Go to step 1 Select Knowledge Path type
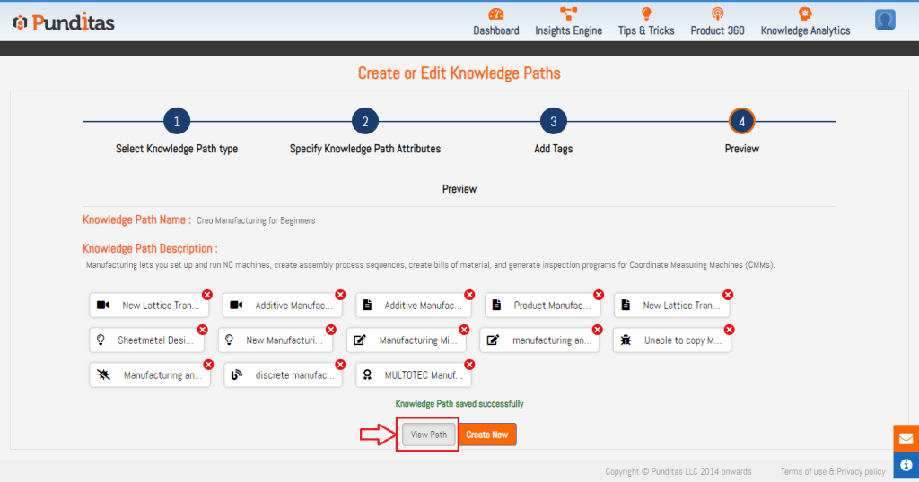 click(177, 122)
